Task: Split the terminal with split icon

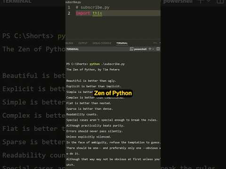Action: pos(158,49)
